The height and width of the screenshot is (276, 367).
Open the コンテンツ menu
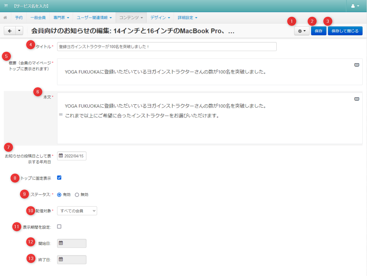click(x=131, y=18)
